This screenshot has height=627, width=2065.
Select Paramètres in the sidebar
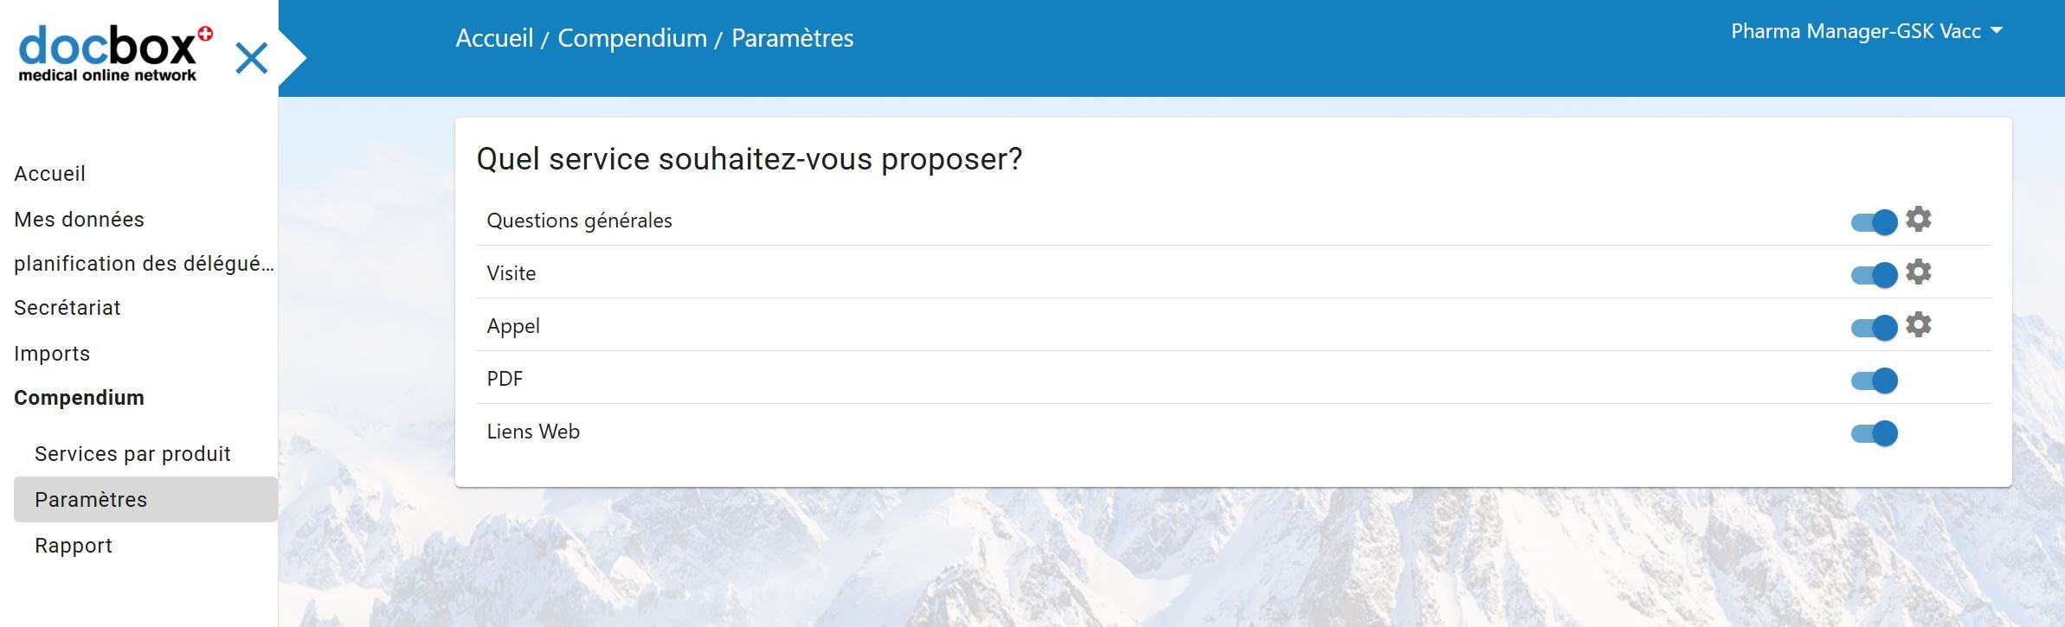click(91, 500)
